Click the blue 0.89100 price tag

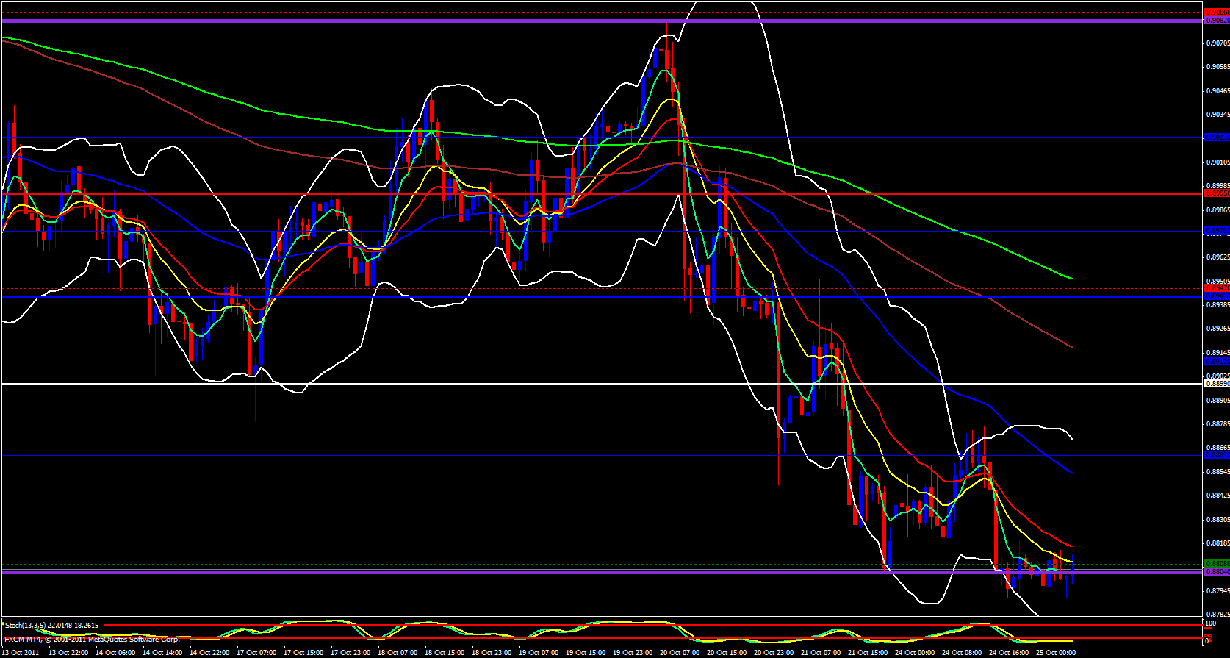tap(1216, 362)
